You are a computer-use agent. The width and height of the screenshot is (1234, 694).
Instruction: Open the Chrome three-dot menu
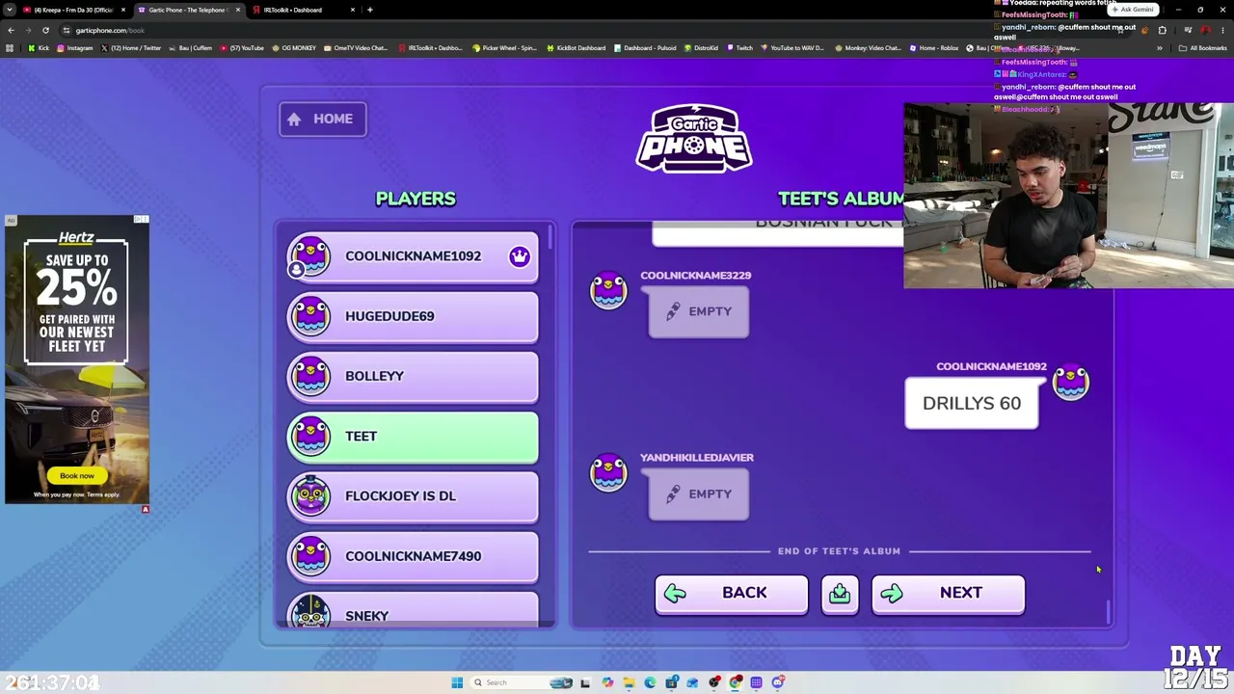pos(1223,30)
